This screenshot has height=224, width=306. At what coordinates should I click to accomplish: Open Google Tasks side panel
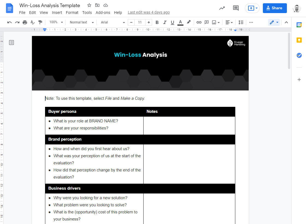(299, 55)
